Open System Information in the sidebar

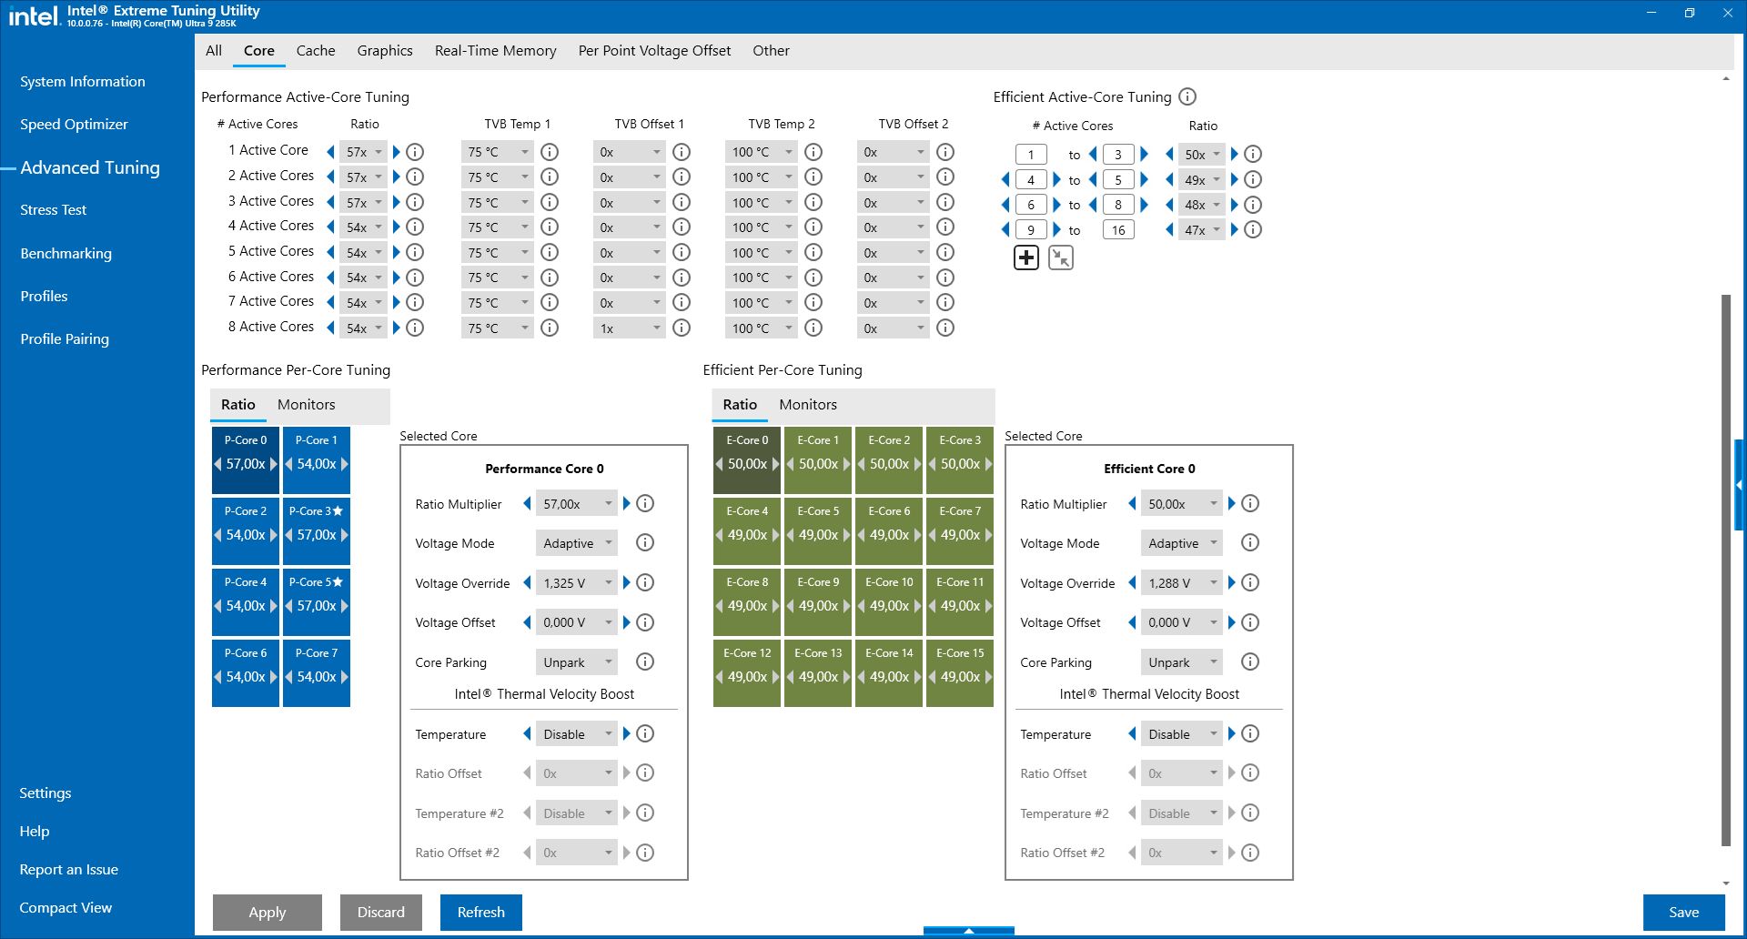(83, 82)
